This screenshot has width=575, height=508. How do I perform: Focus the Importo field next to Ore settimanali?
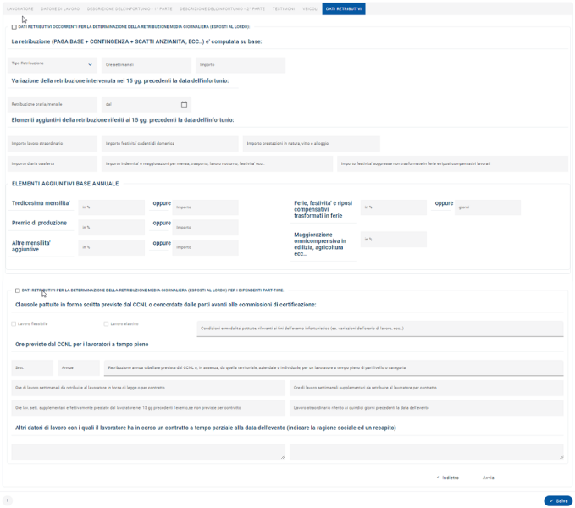point(241,65)
